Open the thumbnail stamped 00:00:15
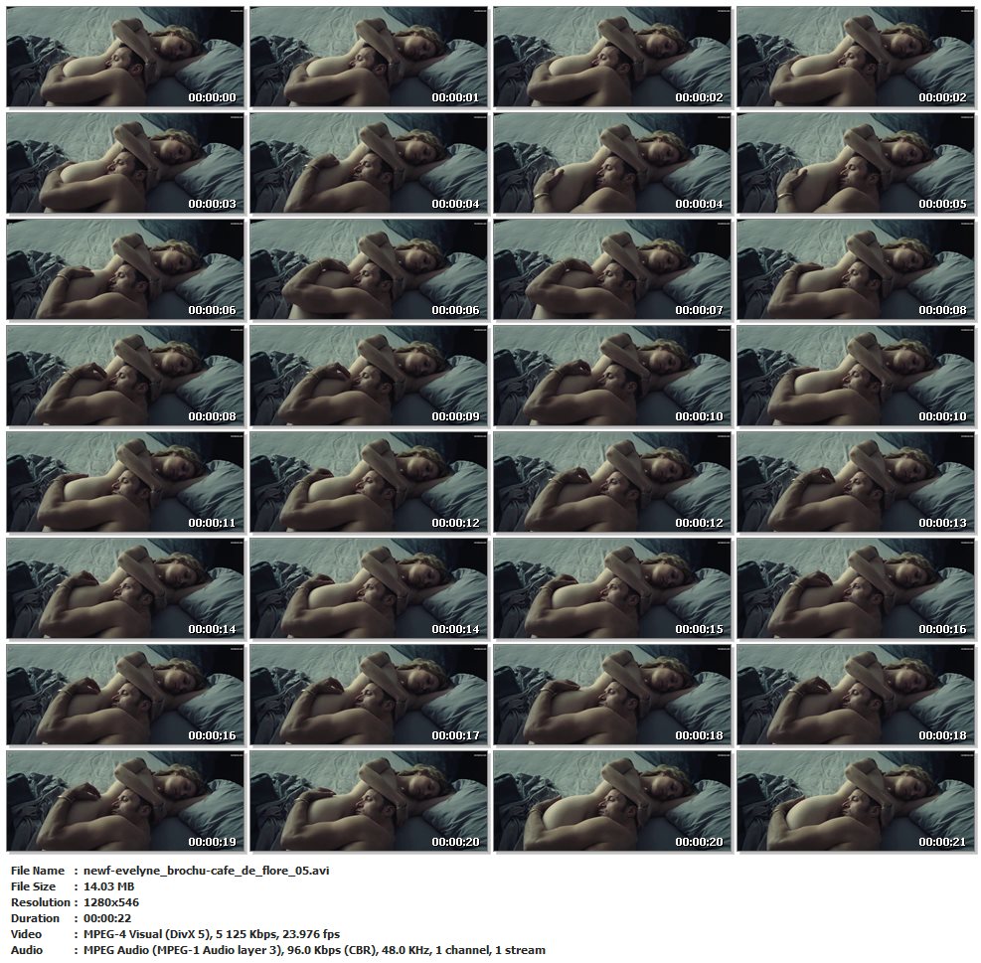 coord(612,588)
